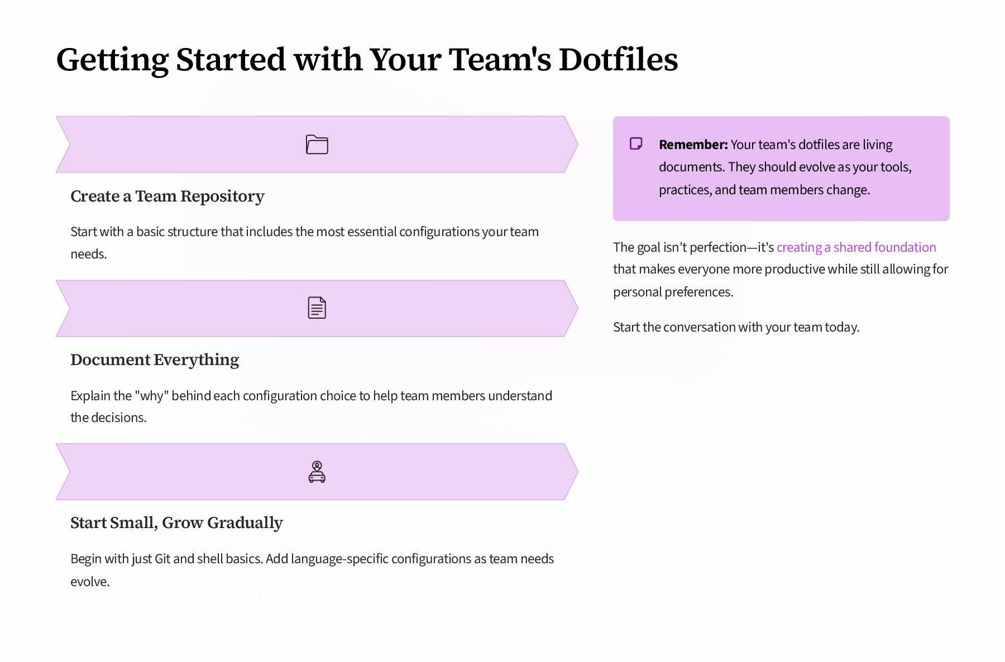The image size is (1005, 662).
Task: Click 'practices, and team members change.' in callout
Action: click(764, 190)
